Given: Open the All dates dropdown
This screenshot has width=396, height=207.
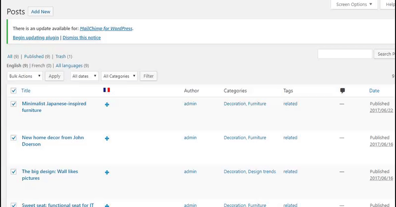Looking at the screenshot, I should click(x=84, y=76).
